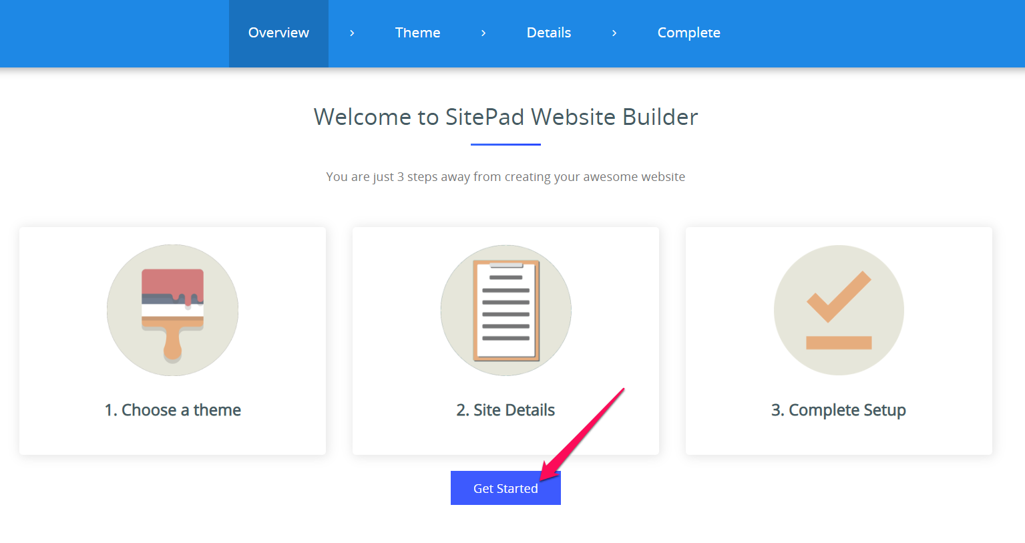Switch to the Theme step

pyautogui.click(x=417, y=32)
